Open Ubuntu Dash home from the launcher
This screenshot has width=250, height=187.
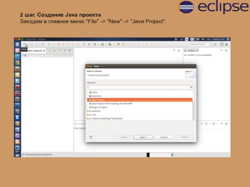click(x=17, y=45)
